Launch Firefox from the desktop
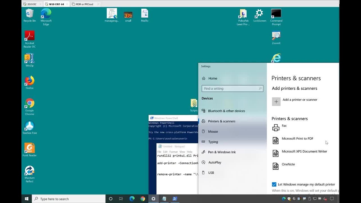 (30, 83)
